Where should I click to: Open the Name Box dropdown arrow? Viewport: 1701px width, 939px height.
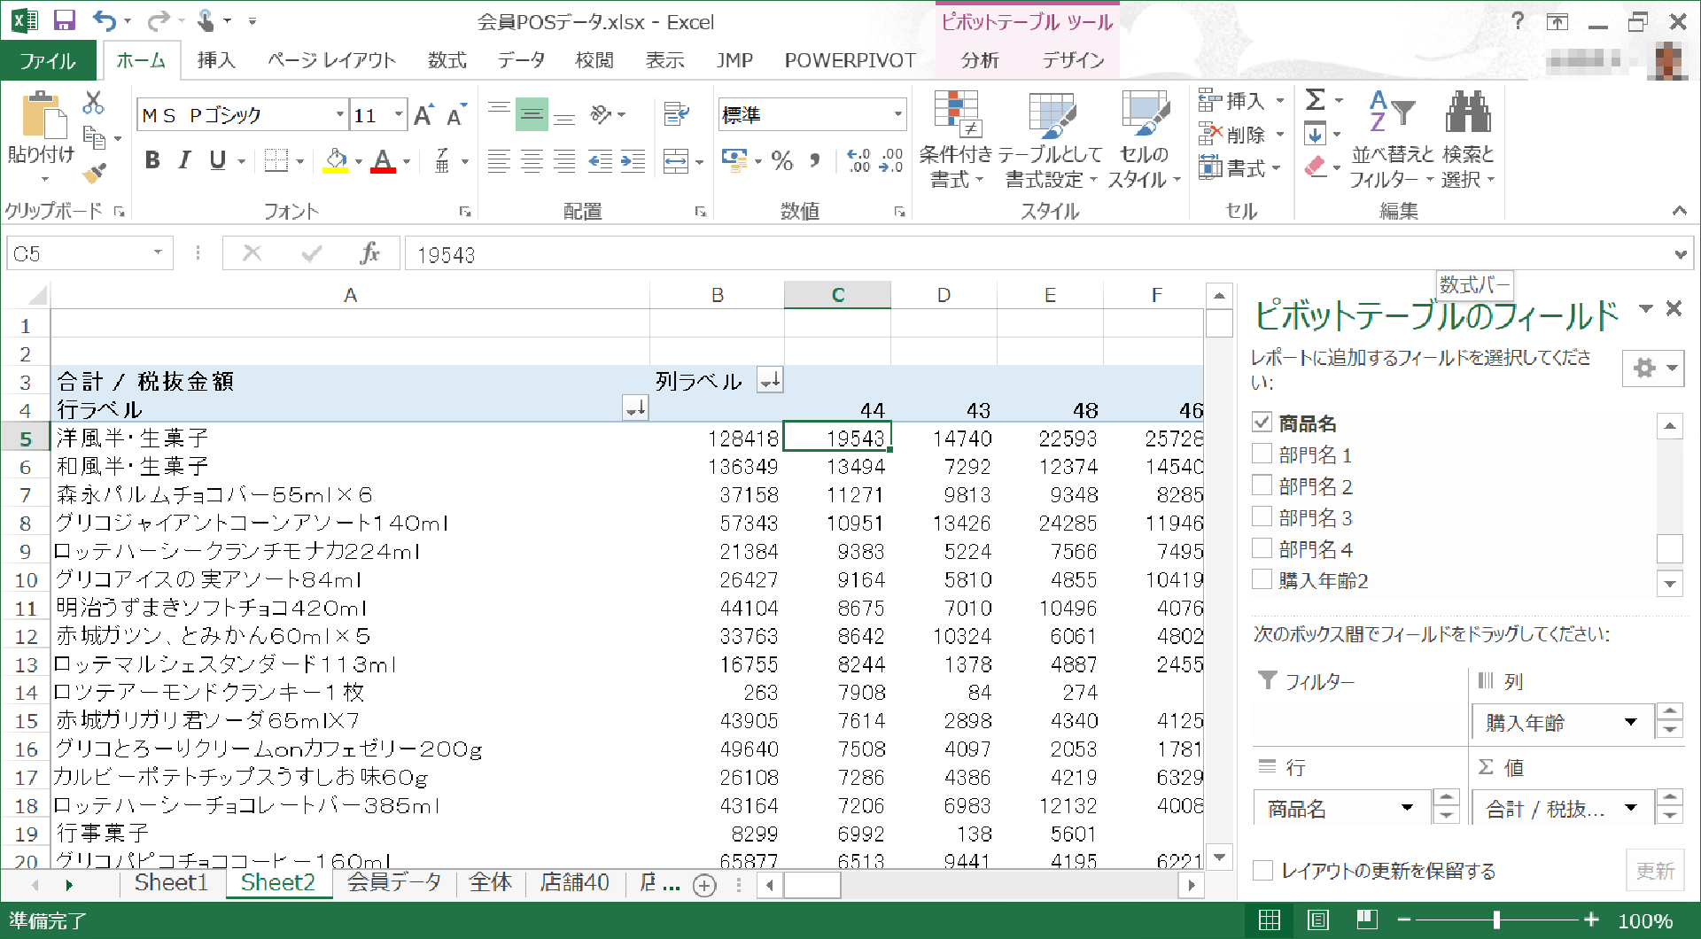158,252
